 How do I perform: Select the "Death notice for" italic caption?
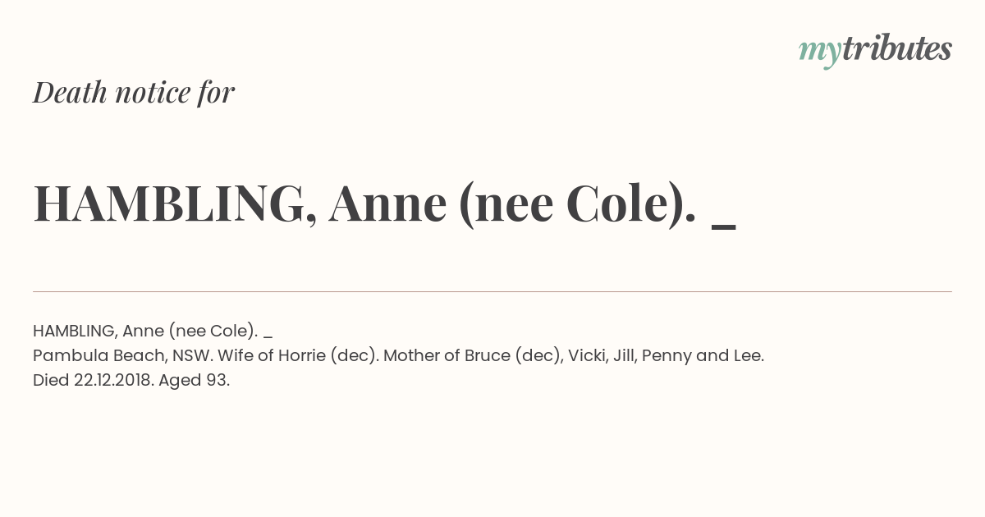(x=134, y=93)
